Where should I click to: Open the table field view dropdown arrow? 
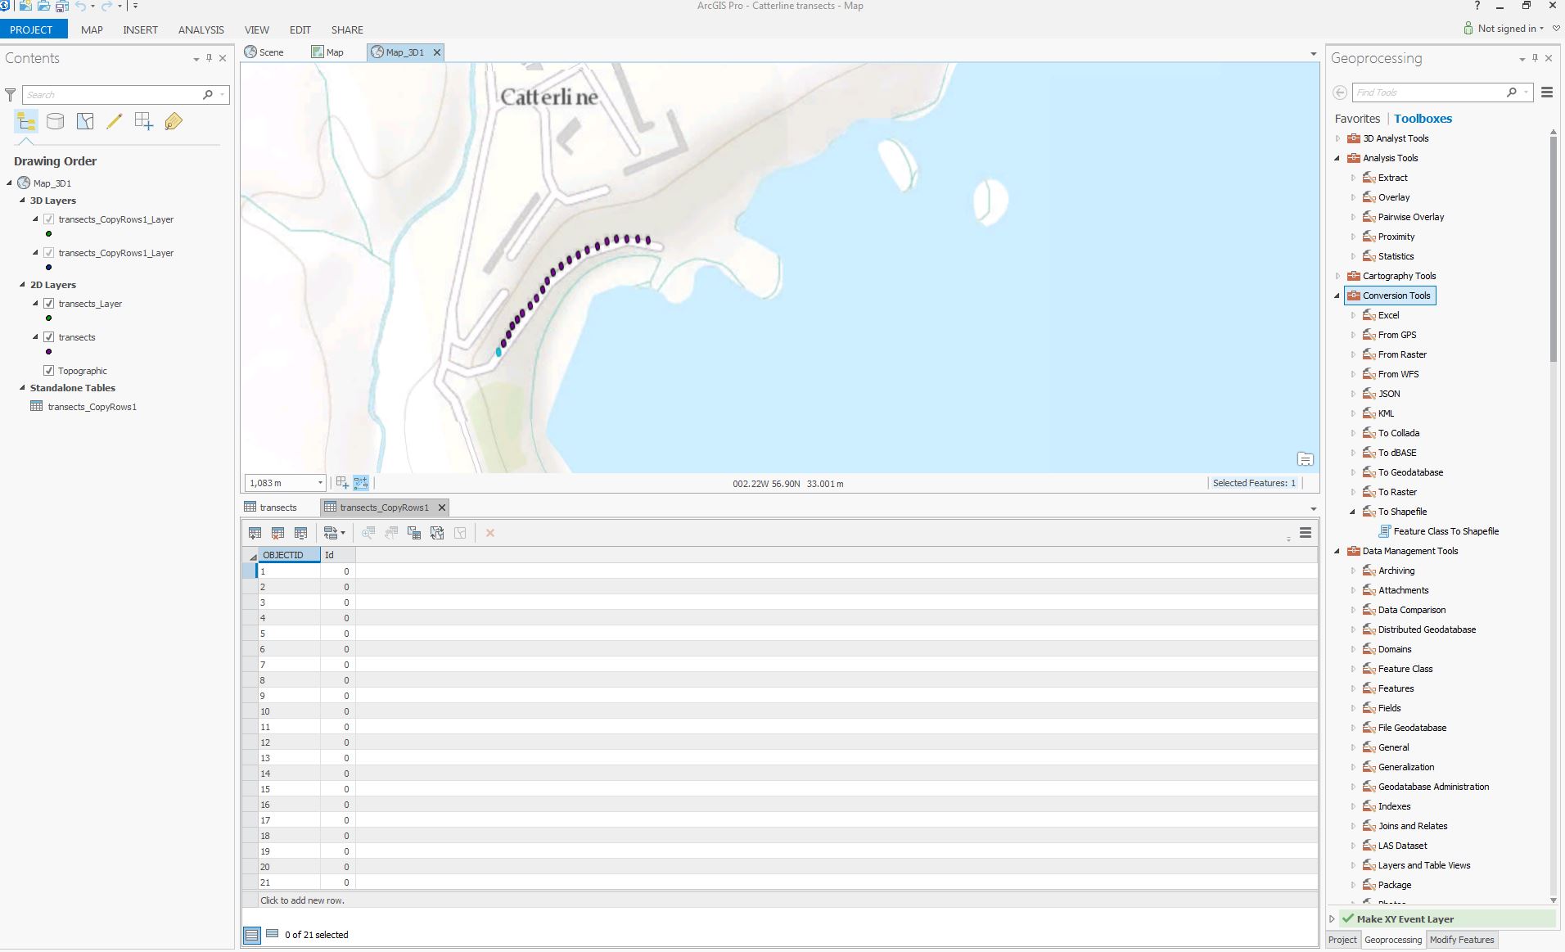[x=342, y=533]
